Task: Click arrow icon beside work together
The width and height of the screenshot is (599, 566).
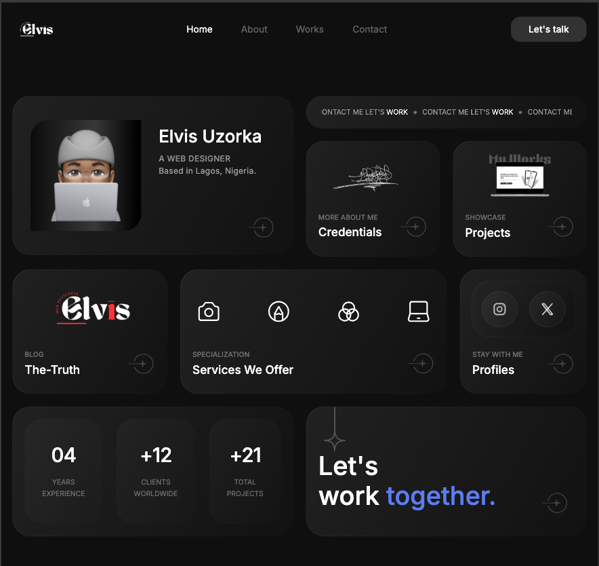Action: (556, 502)
